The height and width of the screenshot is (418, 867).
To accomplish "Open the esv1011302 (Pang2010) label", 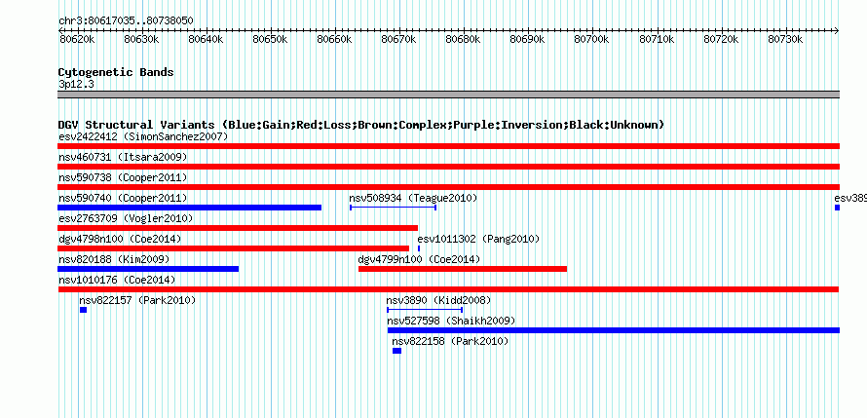I will (x=478, y=239).
